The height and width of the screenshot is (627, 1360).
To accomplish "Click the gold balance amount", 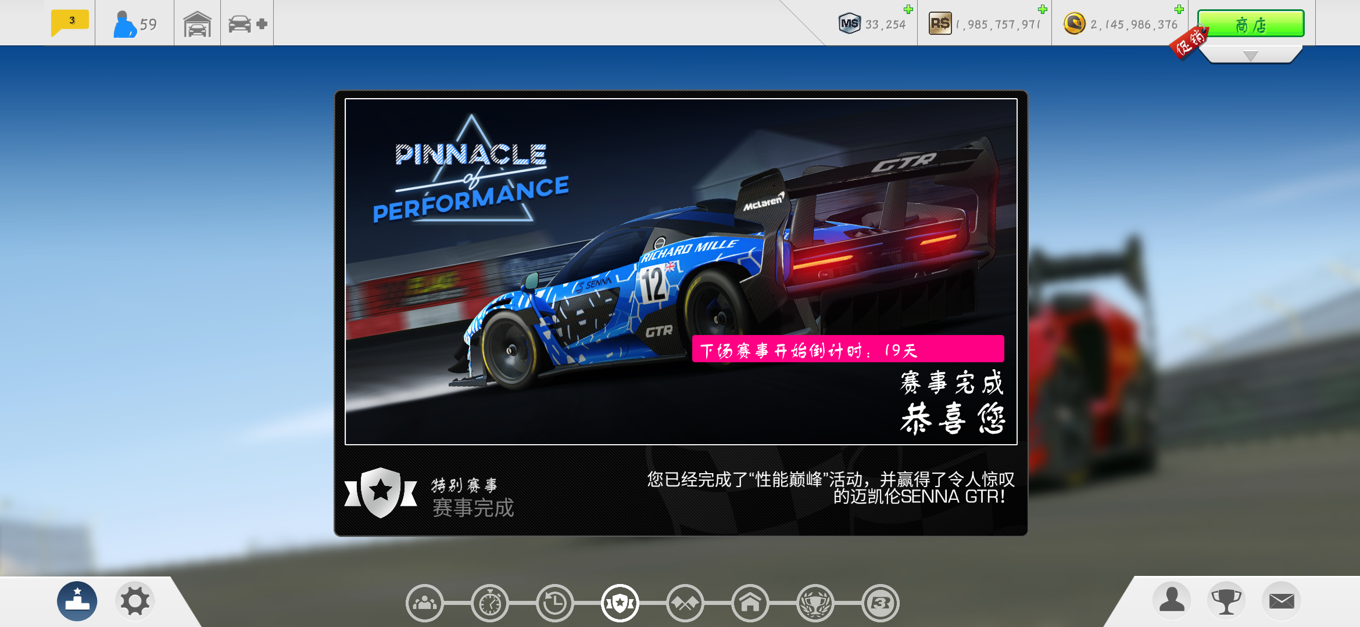I will pyautogui.click(x=1134, y=24).
